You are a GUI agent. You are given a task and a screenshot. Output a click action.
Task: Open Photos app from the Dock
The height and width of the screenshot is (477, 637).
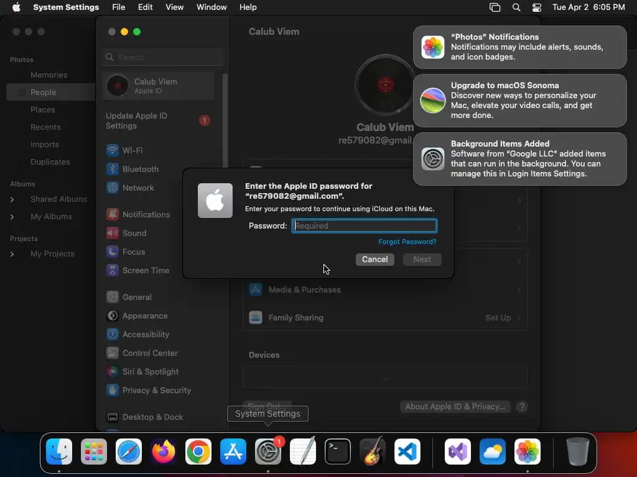(x=528, y=452)
